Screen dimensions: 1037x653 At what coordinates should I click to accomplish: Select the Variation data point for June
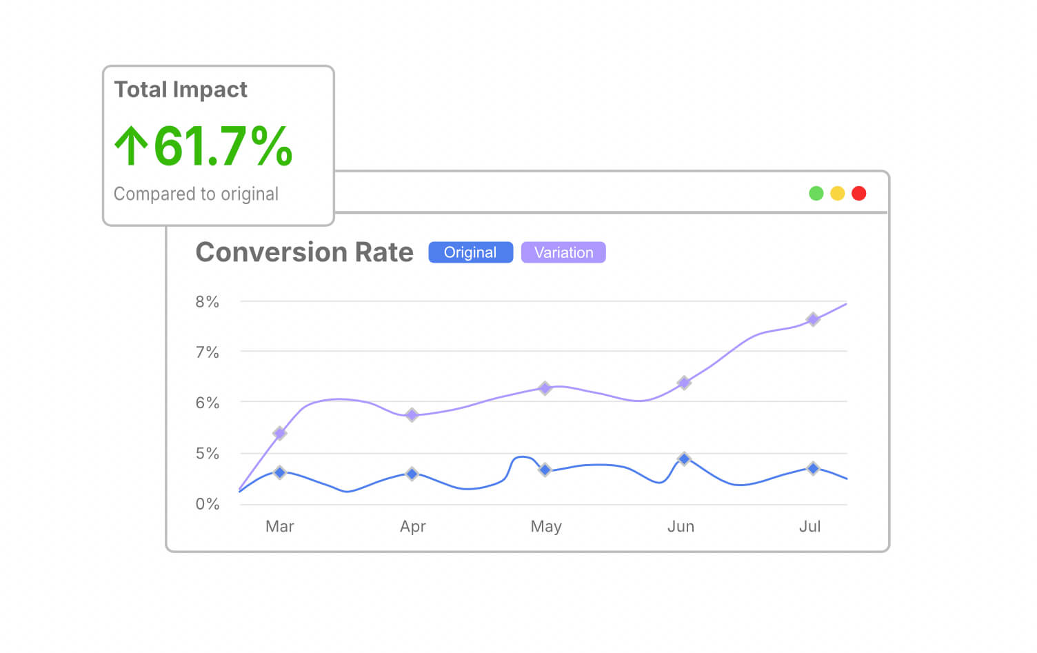coord(684,383)
